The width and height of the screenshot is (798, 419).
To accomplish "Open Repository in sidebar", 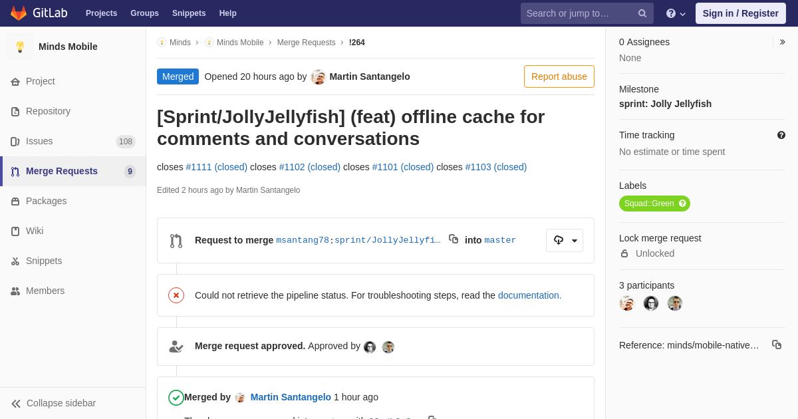I will click(x=73, y=112).
